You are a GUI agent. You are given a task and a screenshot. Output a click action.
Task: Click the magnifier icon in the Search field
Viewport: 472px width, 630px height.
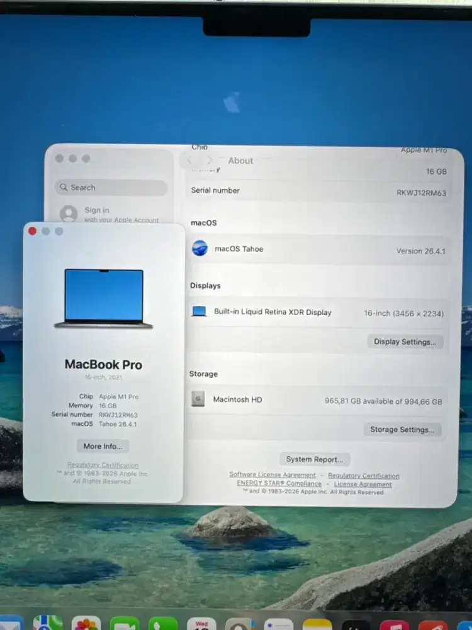[64, 187]
